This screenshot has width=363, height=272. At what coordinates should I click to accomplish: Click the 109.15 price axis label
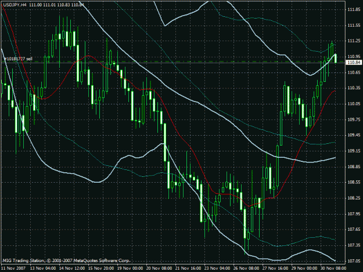[354, 151]
